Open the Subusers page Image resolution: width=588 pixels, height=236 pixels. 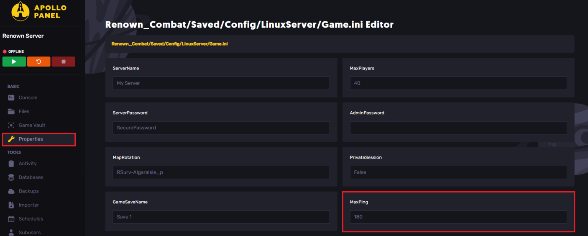(29, 232)
